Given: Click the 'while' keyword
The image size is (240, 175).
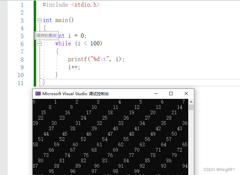Looking at the screenshot, I should point(63,43).
